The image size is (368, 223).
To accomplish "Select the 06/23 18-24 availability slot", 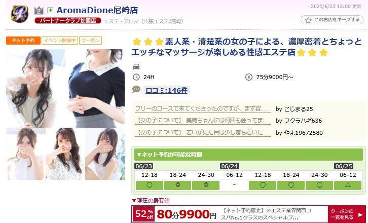I will [x=177, y=185].
